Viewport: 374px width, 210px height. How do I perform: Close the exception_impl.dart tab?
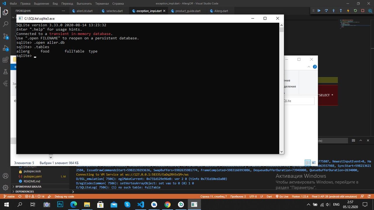pyautogui.click(x=164, y=11)
